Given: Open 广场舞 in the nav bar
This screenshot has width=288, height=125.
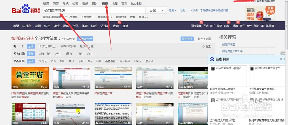Looking at the screenshot, I should [234, 26].
